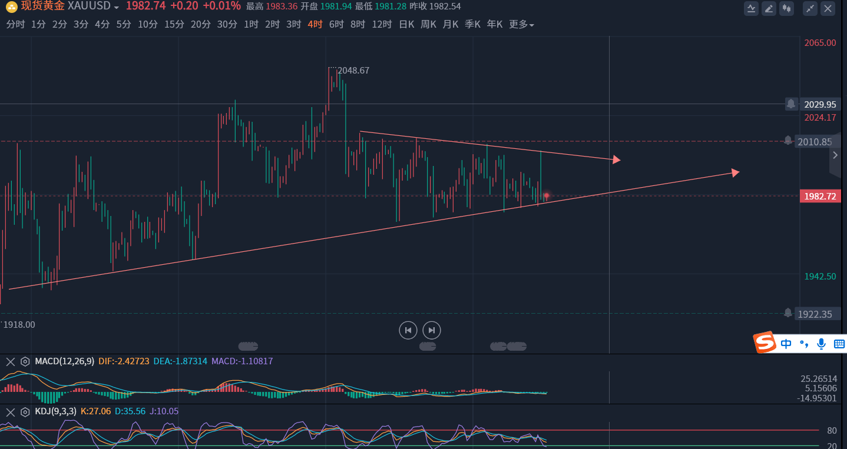
Task: Open the indicator chart tool icon
Action: (751, 8)
